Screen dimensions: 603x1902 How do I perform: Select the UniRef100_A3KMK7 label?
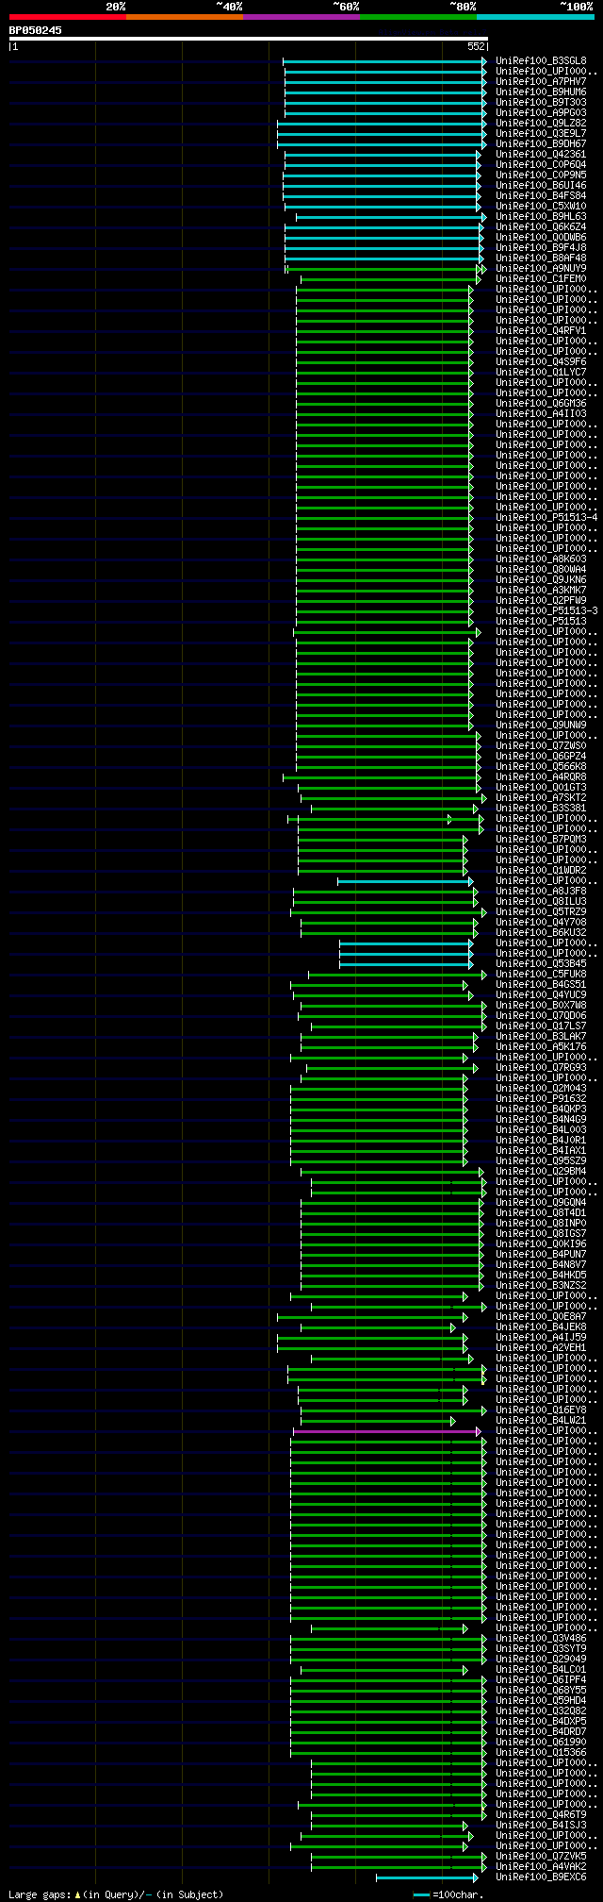541,591
